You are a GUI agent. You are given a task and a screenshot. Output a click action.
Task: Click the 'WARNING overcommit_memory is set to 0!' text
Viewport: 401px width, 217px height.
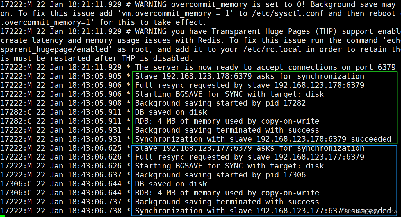[221, 5]
